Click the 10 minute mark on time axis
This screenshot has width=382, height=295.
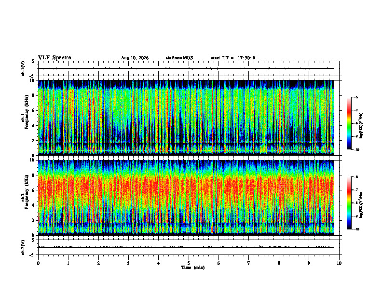(x=339, y=263)
